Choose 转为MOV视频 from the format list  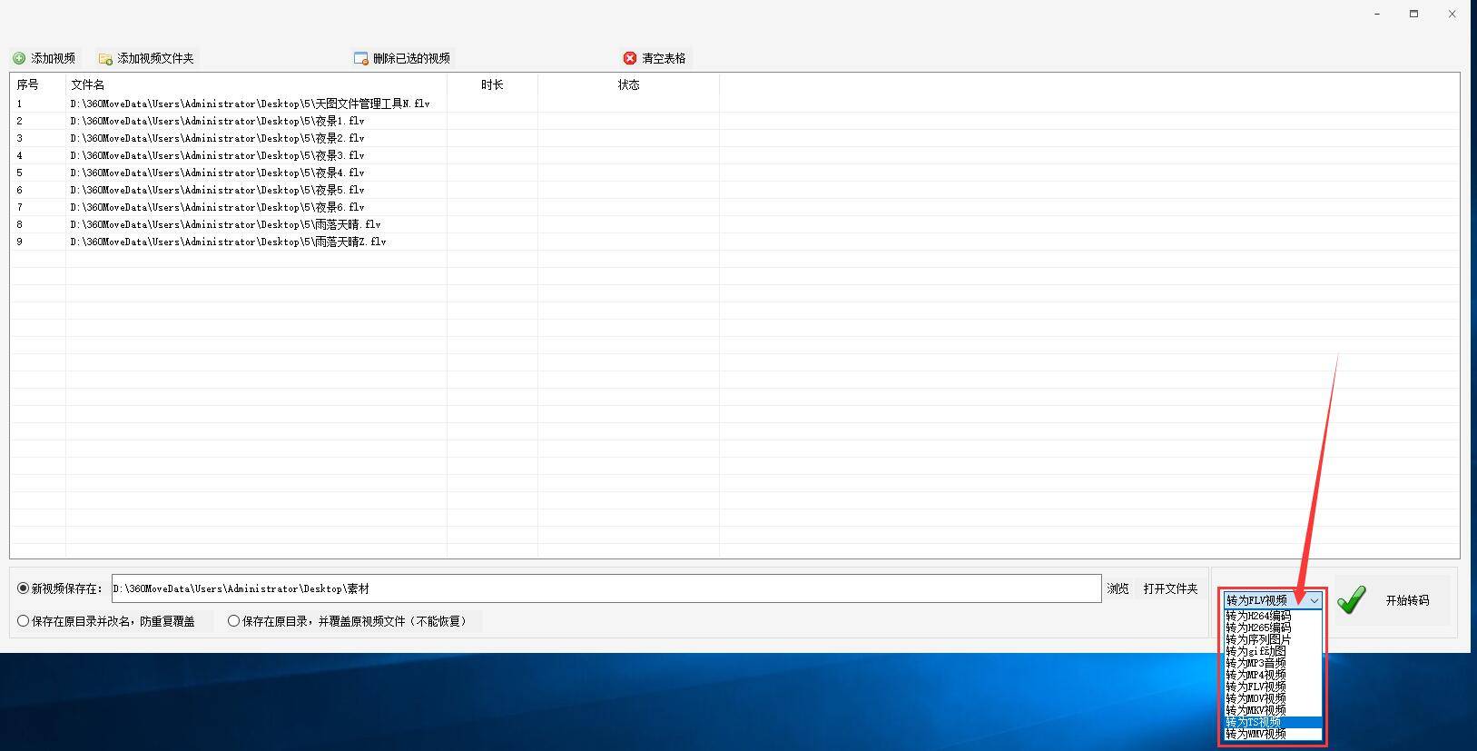1272,698
